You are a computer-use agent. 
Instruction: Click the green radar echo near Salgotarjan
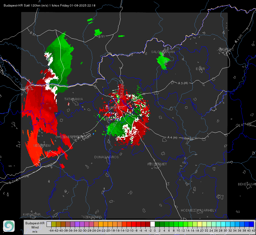pos(162,61)
